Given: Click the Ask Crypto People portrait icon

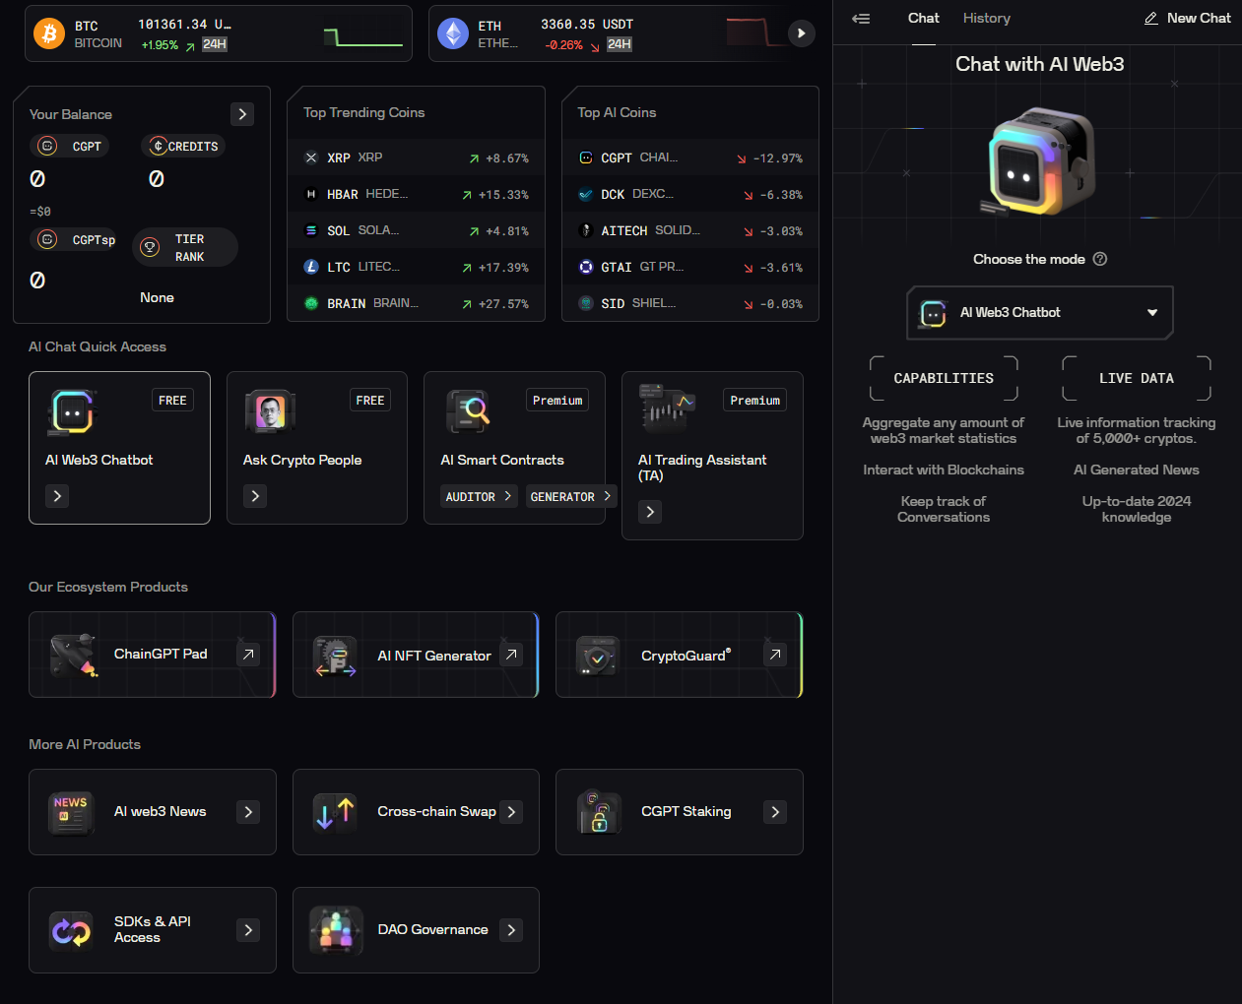Looking at the screenshot, I should click(x=270, y=412).
